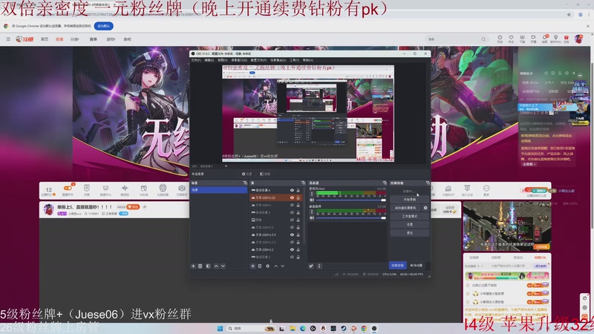Click 退出 exit button in OBS

(410, 233)
